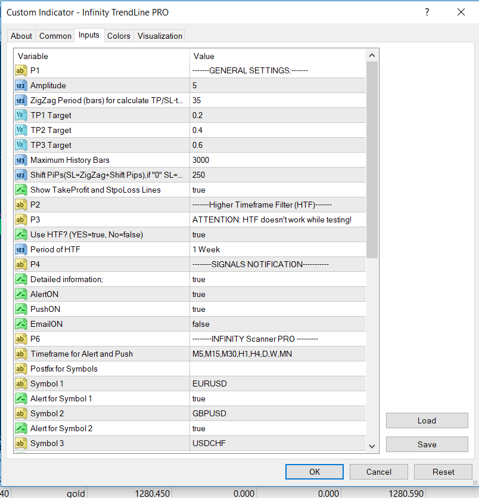Viewport: 479px width, 498px height.
Task: Edit Symbol 3 value USDCHF
Action: [278, 444]
